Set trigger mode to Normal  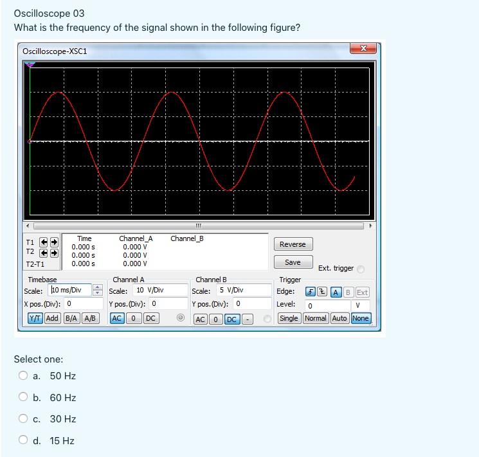[x=316, y=318]
